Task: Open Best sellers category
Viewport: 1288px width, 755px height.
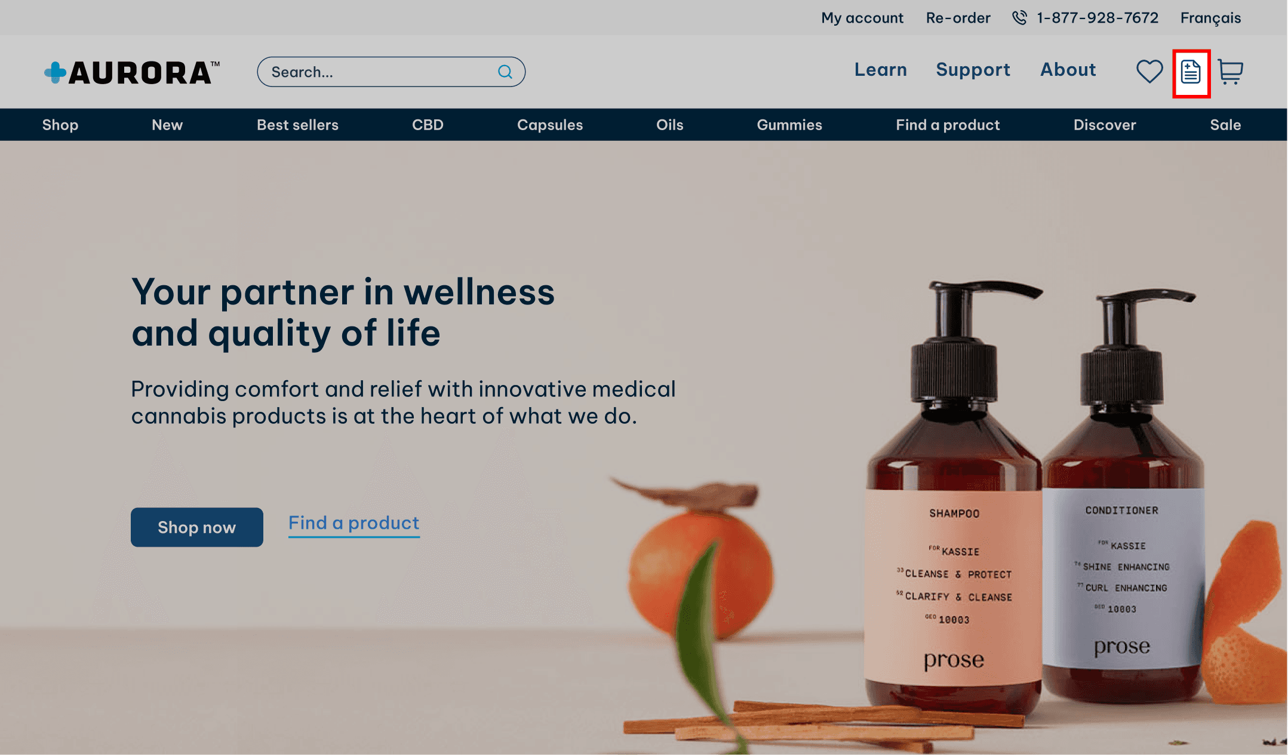Action: coord(297,125)
